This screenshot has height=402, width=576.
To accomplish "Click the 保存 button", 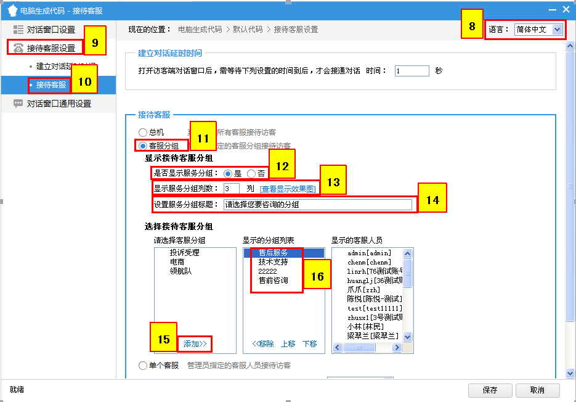I will click(x=490, y=390).
